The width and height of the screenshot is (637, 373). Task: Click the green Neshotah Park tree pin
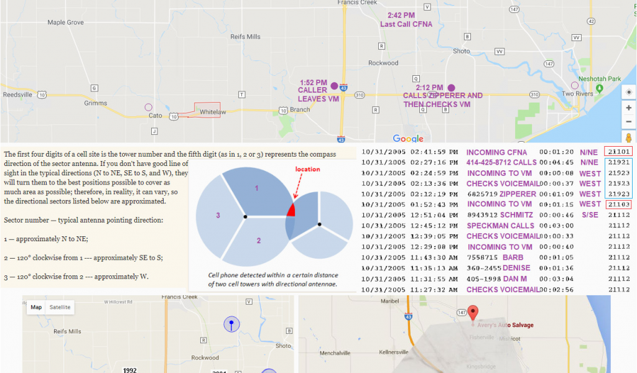599,88
